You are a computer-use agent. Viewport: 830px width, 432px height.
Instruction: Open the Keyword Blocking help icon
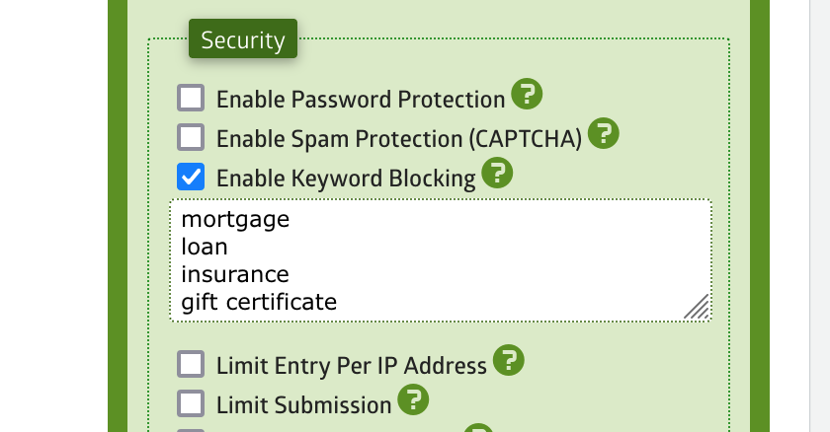(x=497, y=173)
